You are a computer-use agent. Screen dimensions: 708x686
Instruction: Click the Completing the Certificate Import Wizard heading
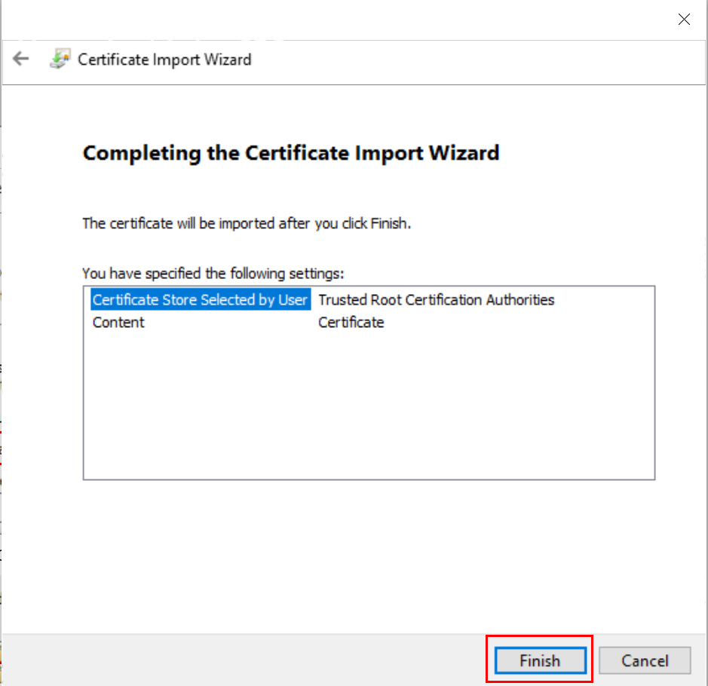291,153
